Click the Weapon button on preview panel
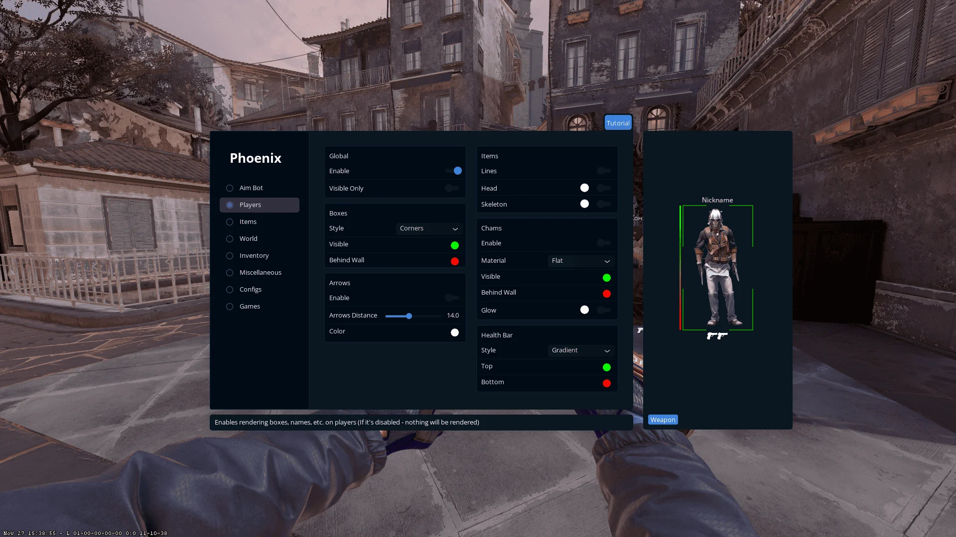956x537 pixels. (x=663, y=420)
